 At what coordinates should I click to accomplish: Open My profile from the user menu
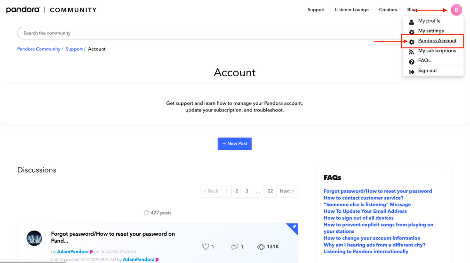429,21
